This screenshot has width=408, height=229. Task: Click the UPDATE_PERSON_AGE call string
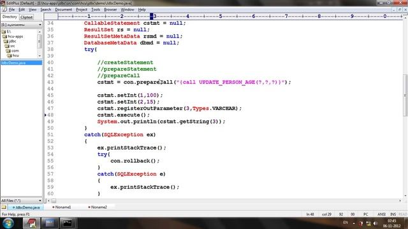point(230,82)
